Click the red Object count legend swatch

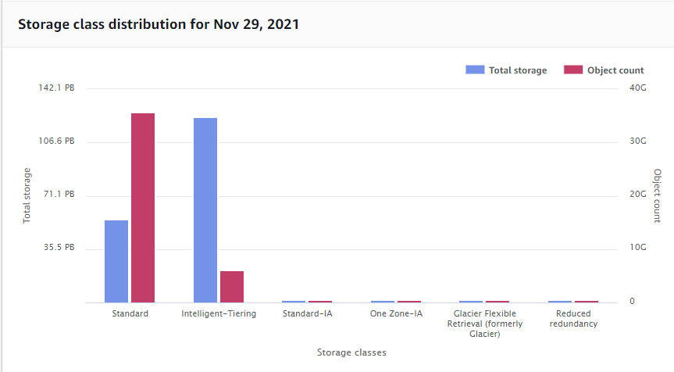(573, 70)
